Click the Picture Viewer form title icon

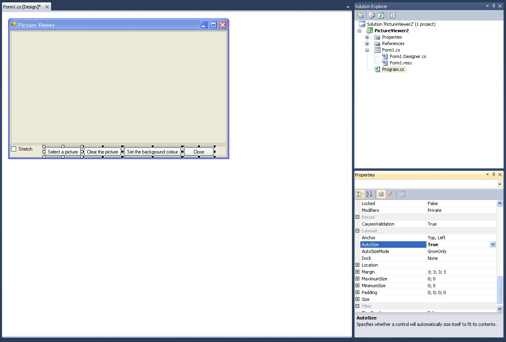pyautogui.click(x=14, y=25)
